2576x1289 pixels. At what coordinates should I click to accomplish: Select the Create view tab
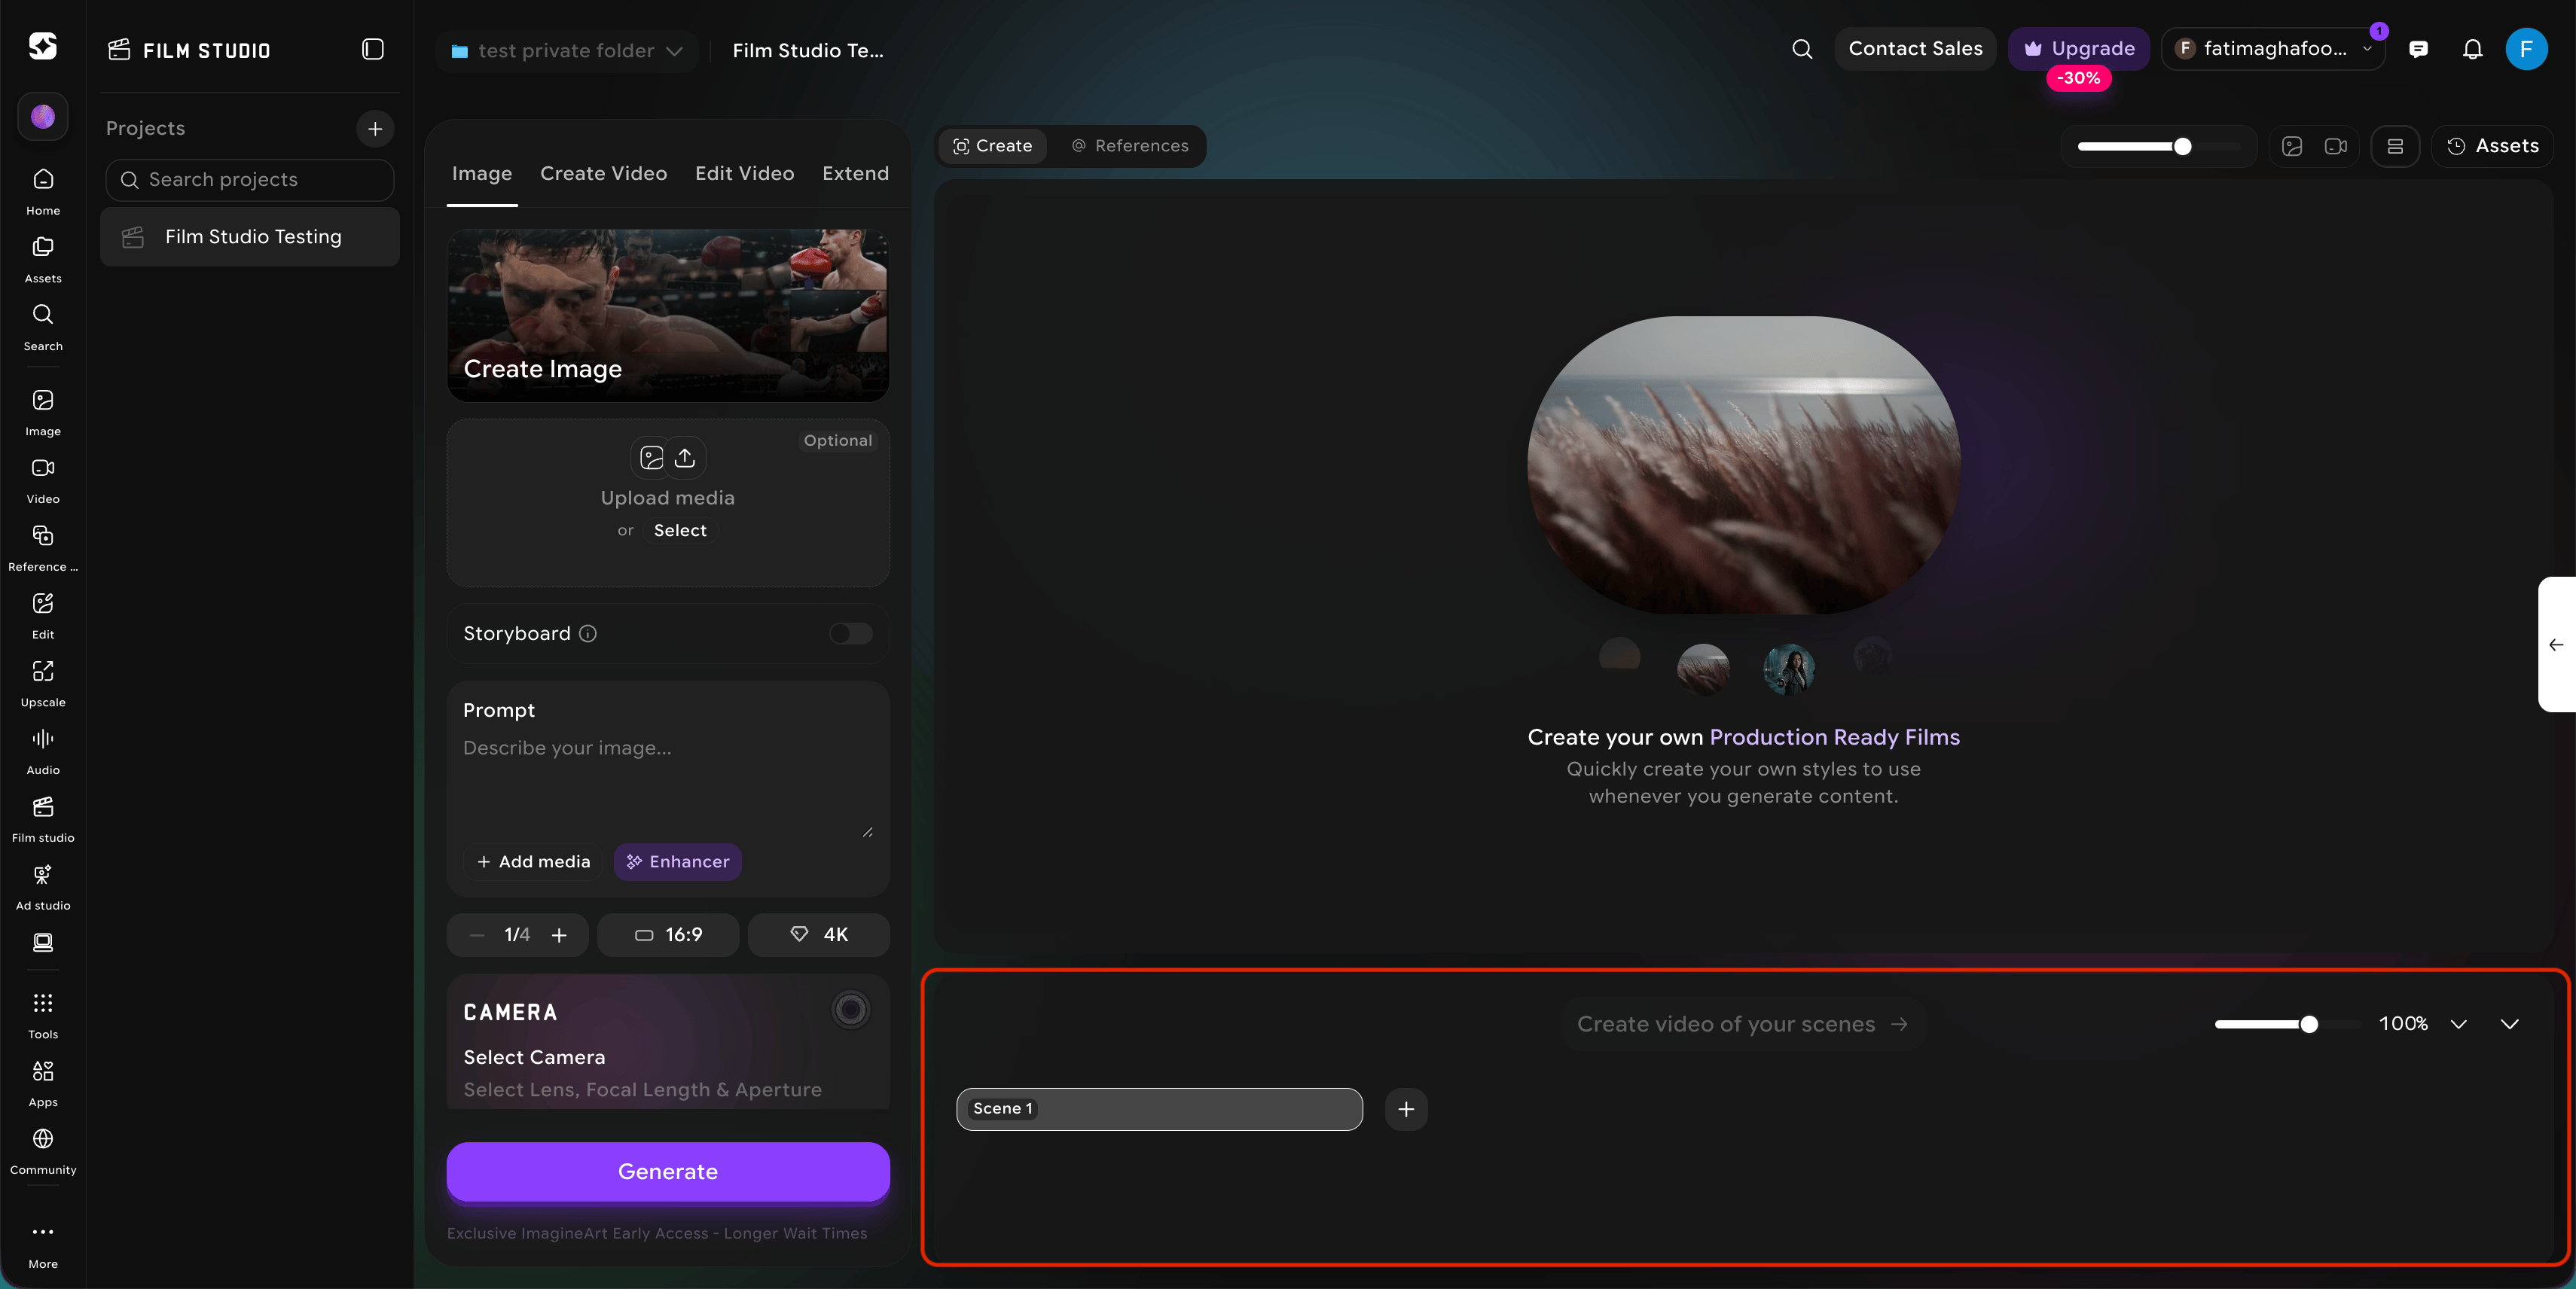[x=992, y=146]
